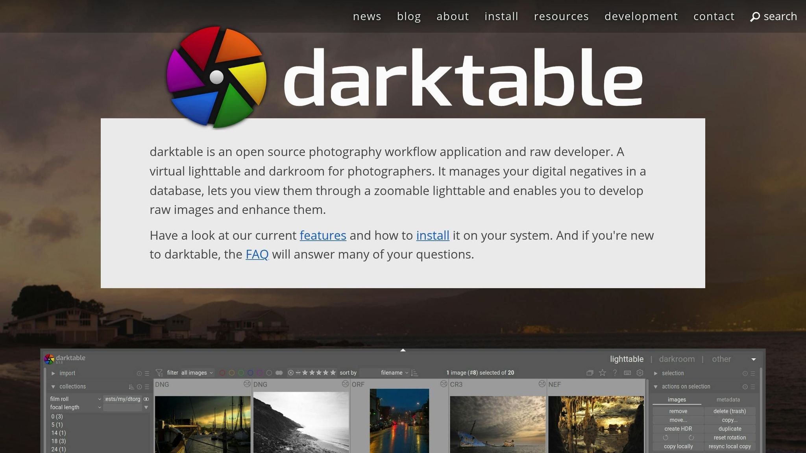
Task: Click the rotate counter-clockwise icon
Action: (665, 437)
